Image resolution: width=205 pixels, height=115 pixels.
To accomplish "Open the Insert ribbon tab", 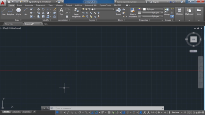I will pos(20,5).
